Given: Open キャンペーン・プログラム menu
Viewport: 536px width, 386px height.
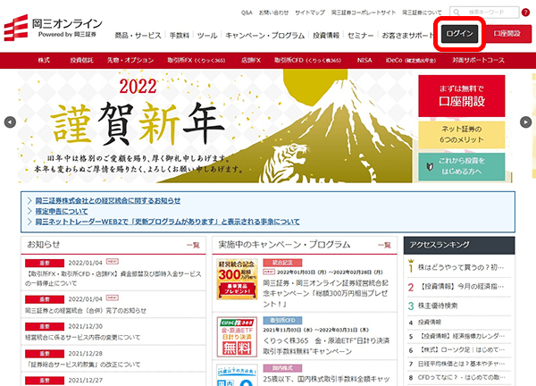Looking at the screenshot, I should [x=265, y=36].
